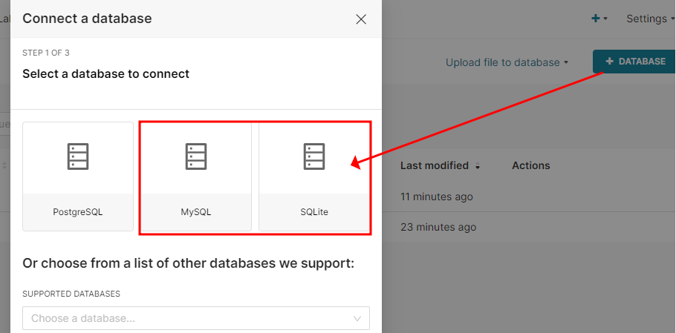The width and height of the screenshot is (676, 333).
Task: Sort by Last modified column
Action: (x=435, y=165)
